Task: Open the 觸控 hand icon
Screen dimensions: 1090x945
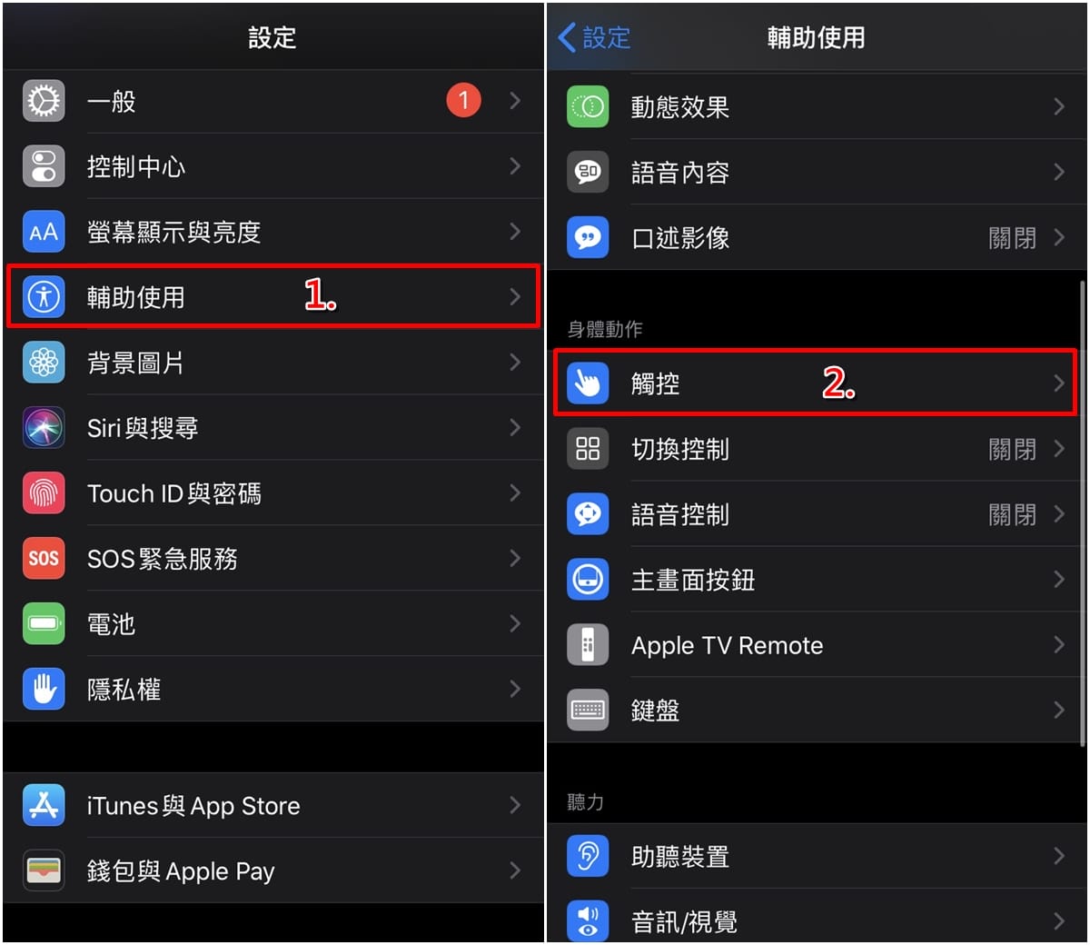Action: point(588,383)
